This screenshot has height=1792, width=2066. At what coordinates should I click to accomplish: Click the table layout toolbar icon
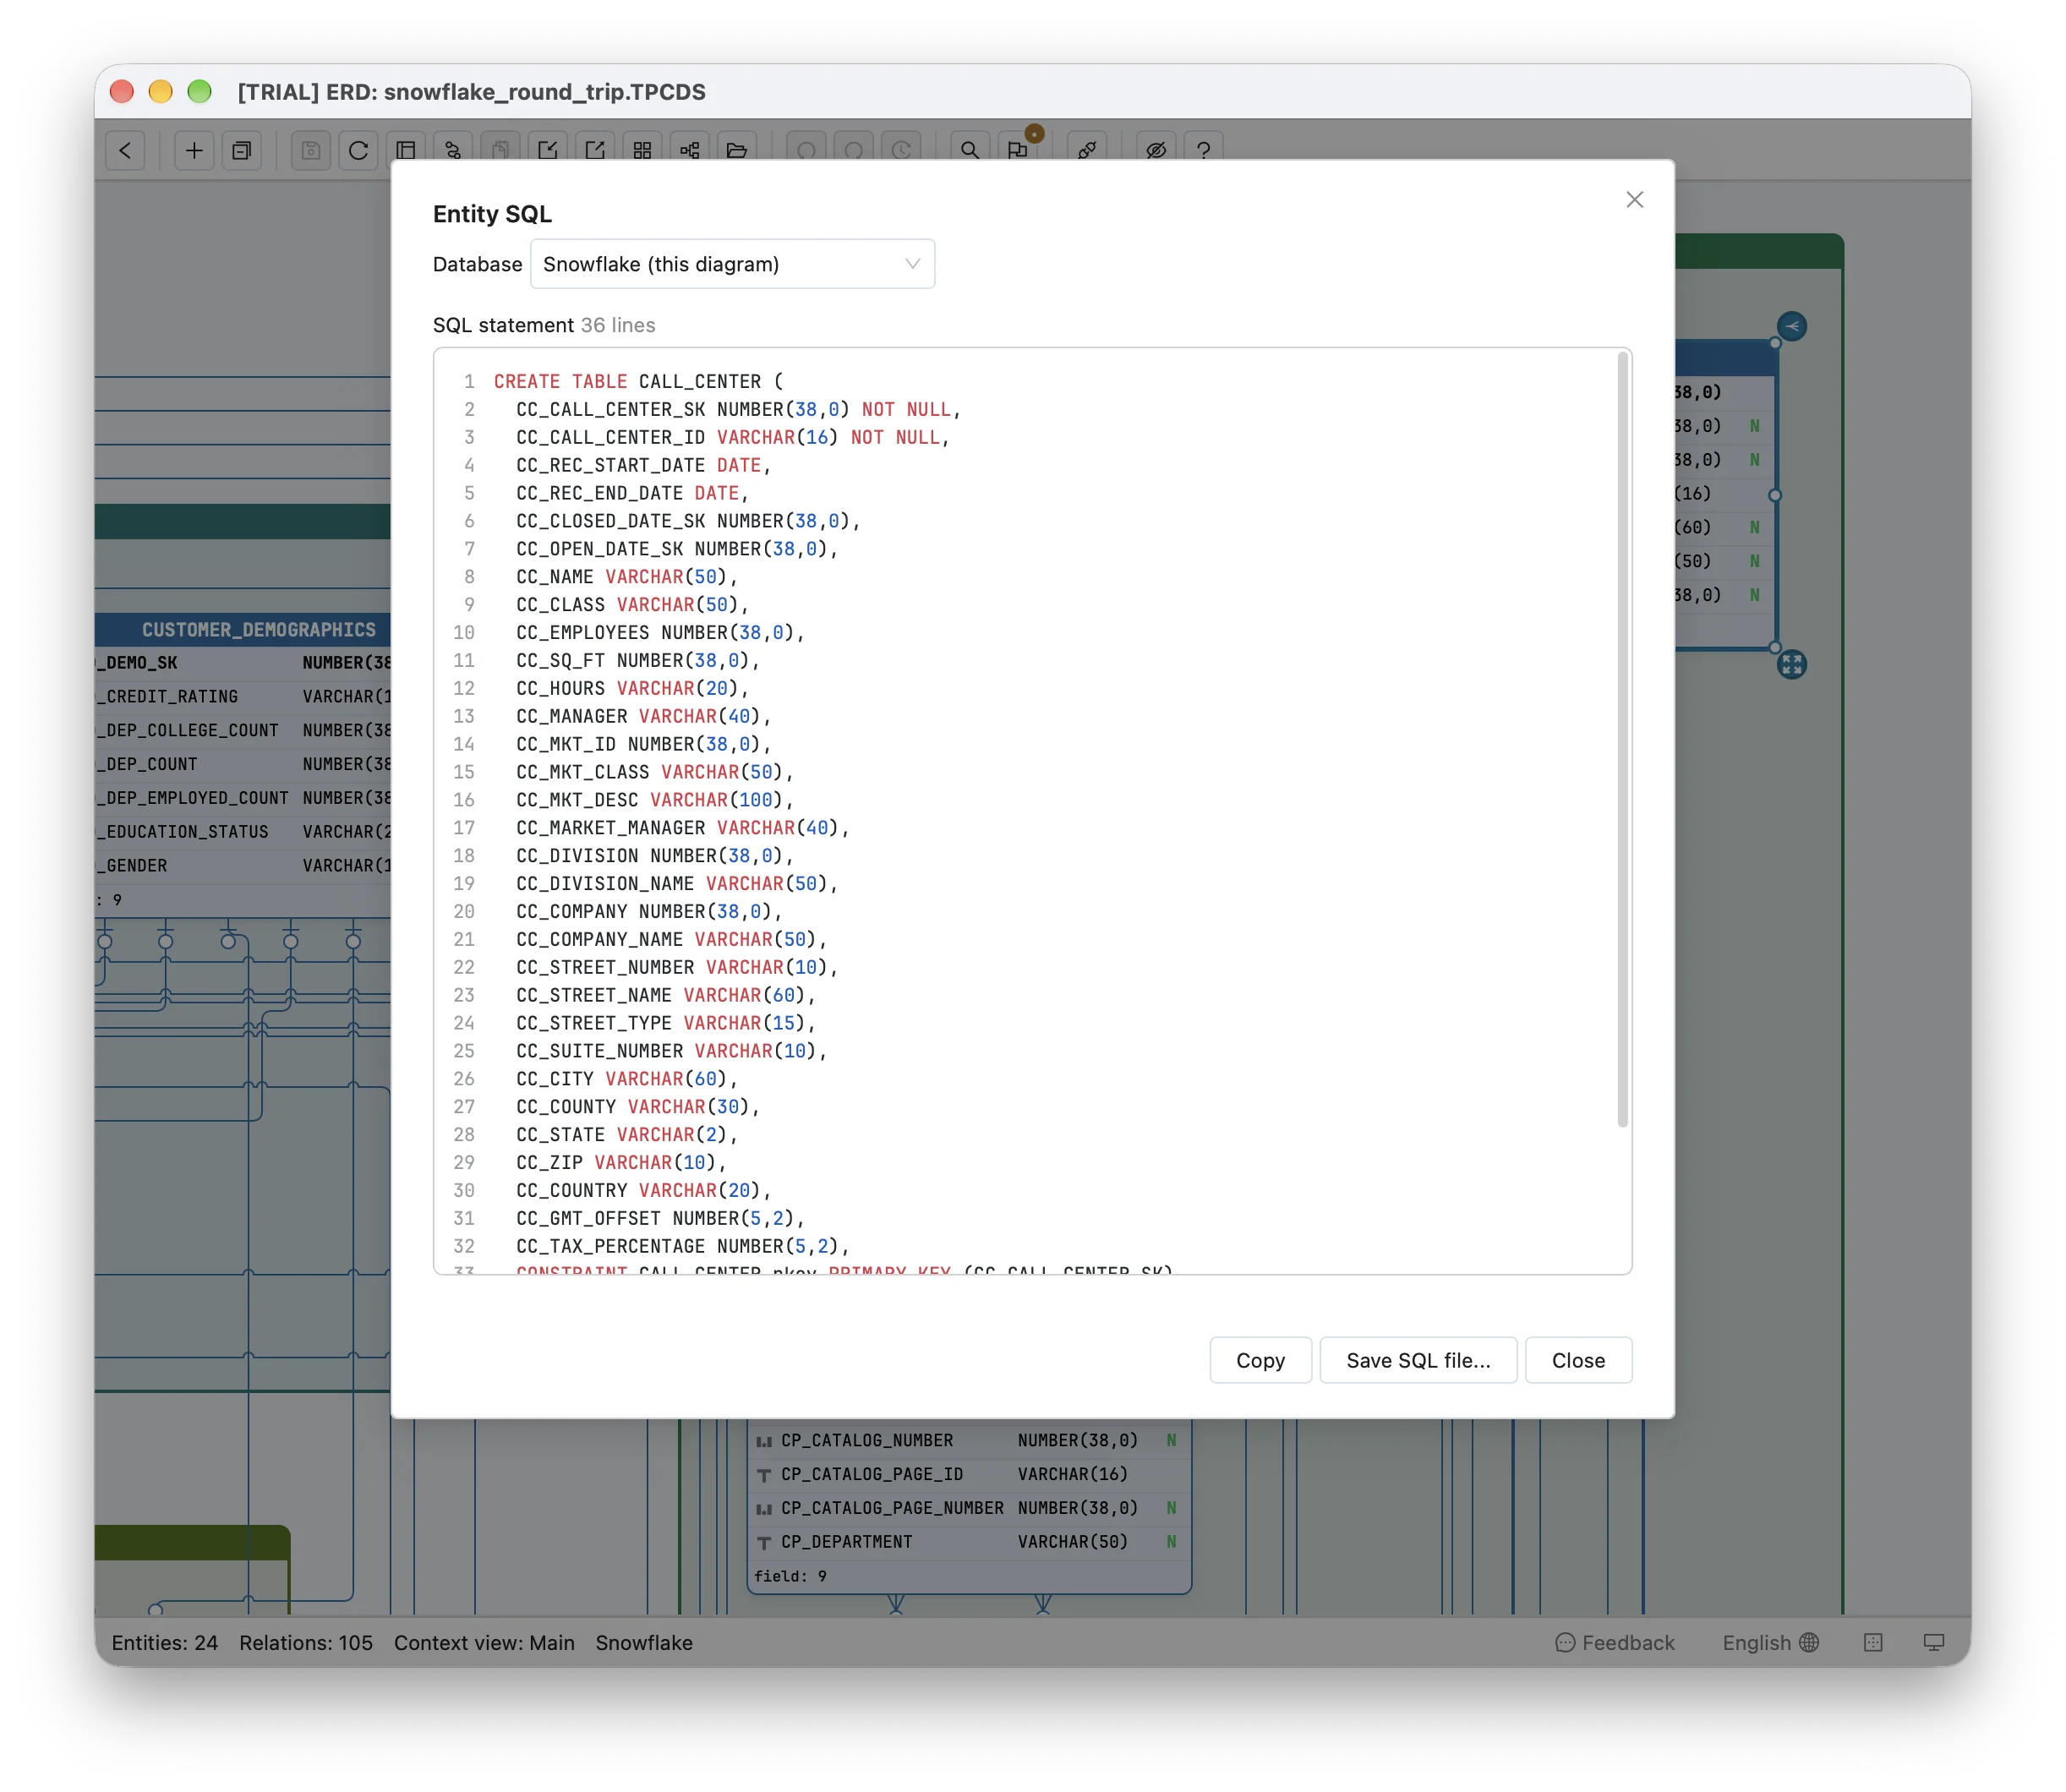pyautogui.click(x=406, y=150)
